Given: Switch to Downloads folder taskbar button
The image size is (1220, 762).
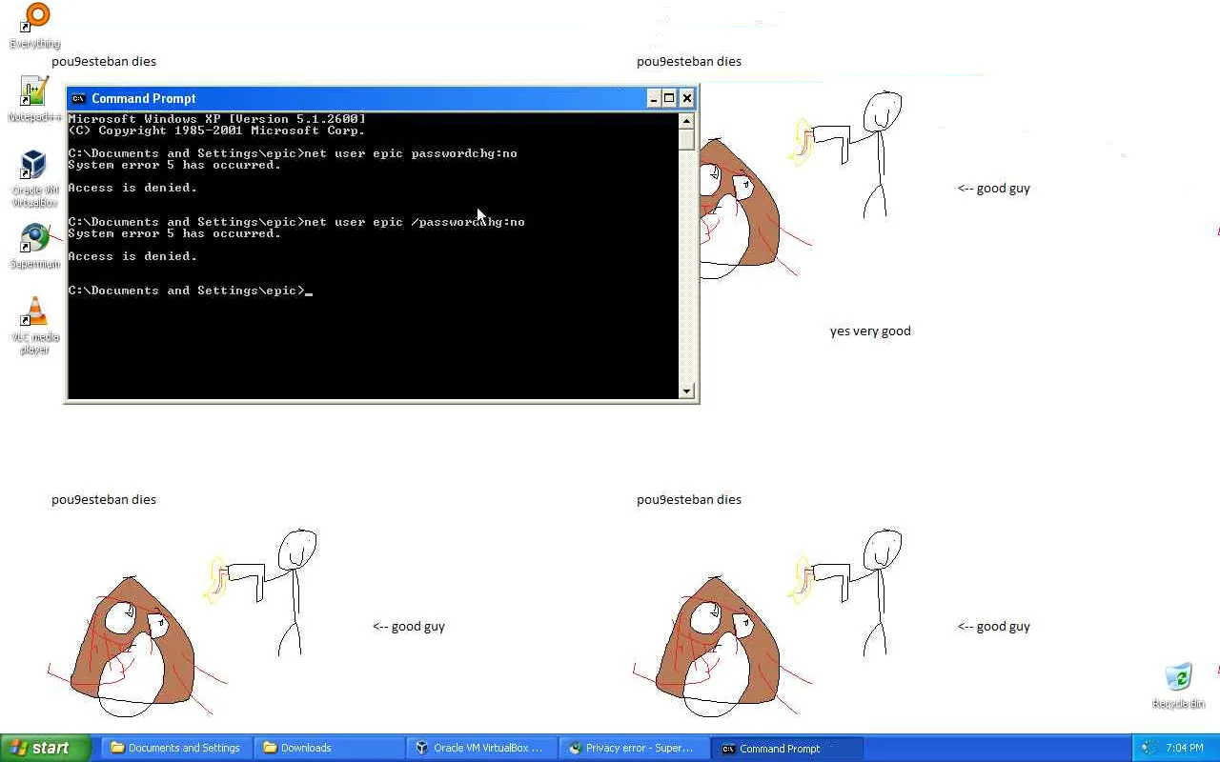Looking at the screenshot, I should [329, 748].
